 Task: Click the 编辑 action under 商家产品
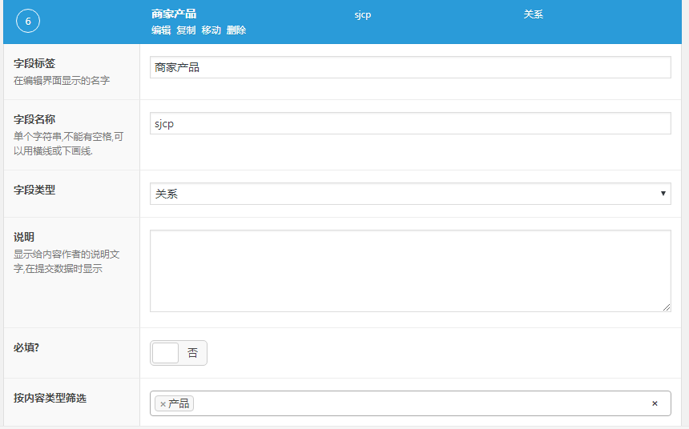(x=161, y=30)
